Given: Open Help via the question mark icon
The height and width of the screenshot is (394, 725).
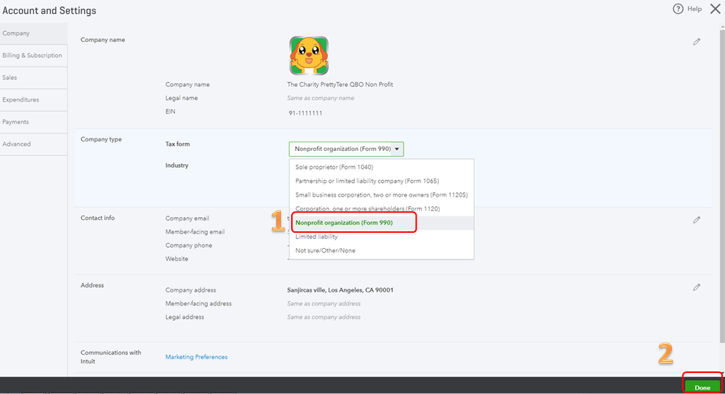Looking at the screenshot, I should click(x=678, y=9).
